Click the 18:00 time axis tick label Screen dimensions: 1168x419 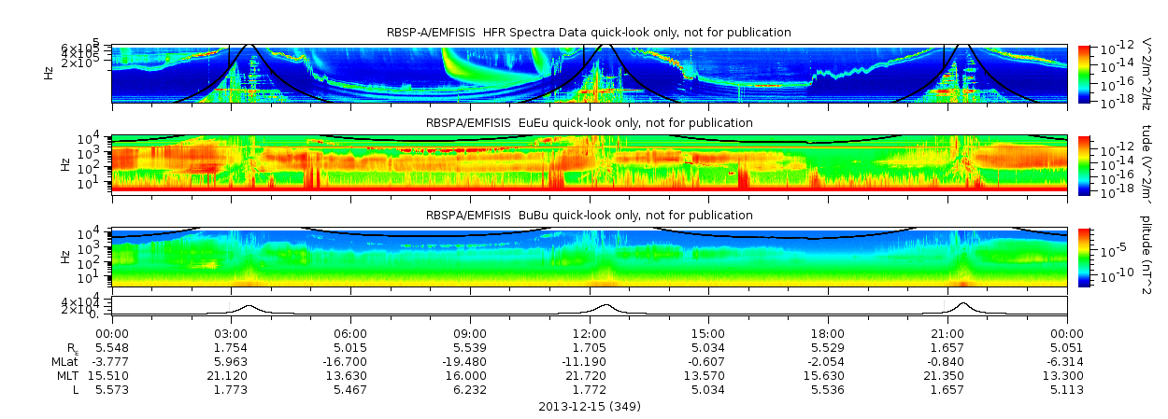[828, 334]
